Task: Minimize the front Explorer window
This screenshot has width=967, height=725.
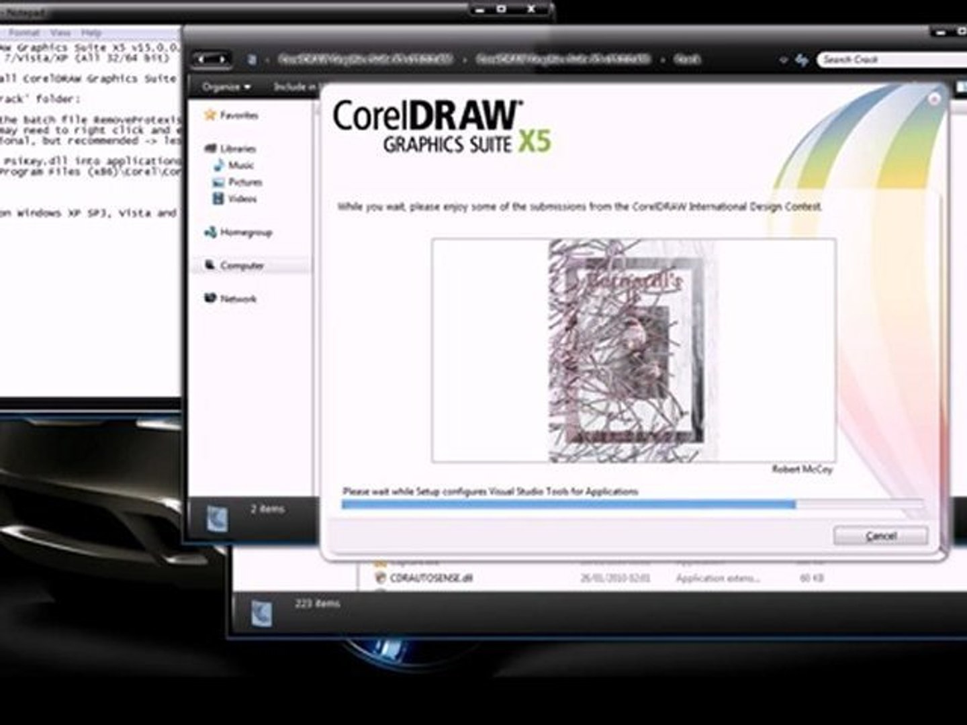Action: (939, 32)
